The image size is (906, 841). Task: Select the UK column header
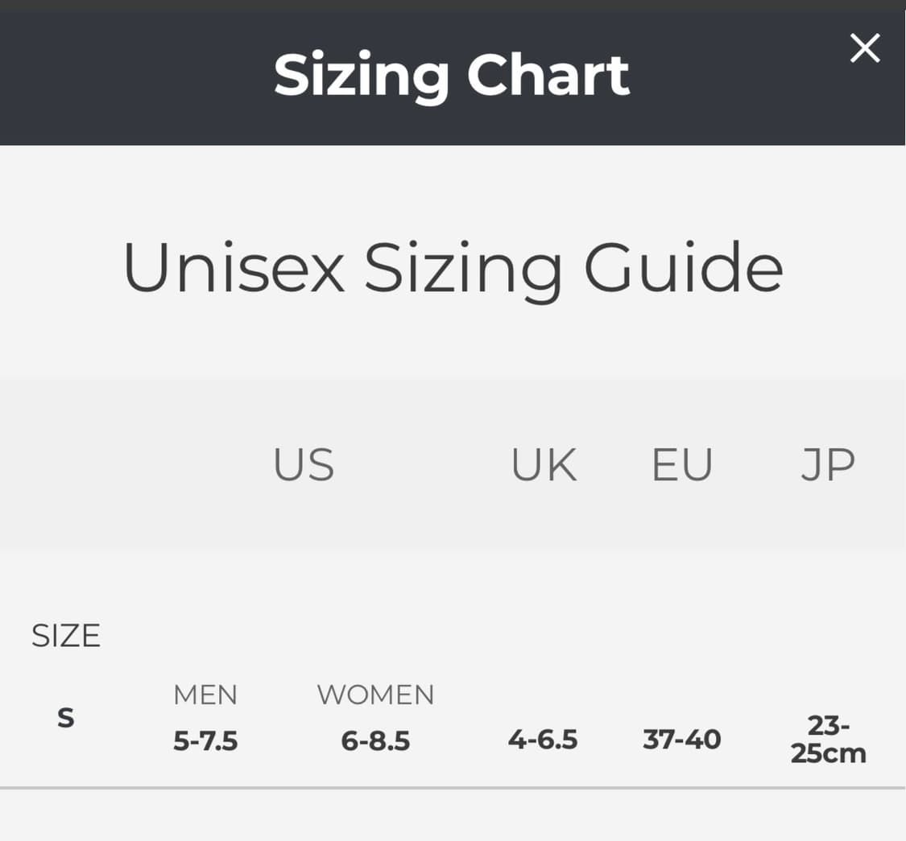(544, 464)
